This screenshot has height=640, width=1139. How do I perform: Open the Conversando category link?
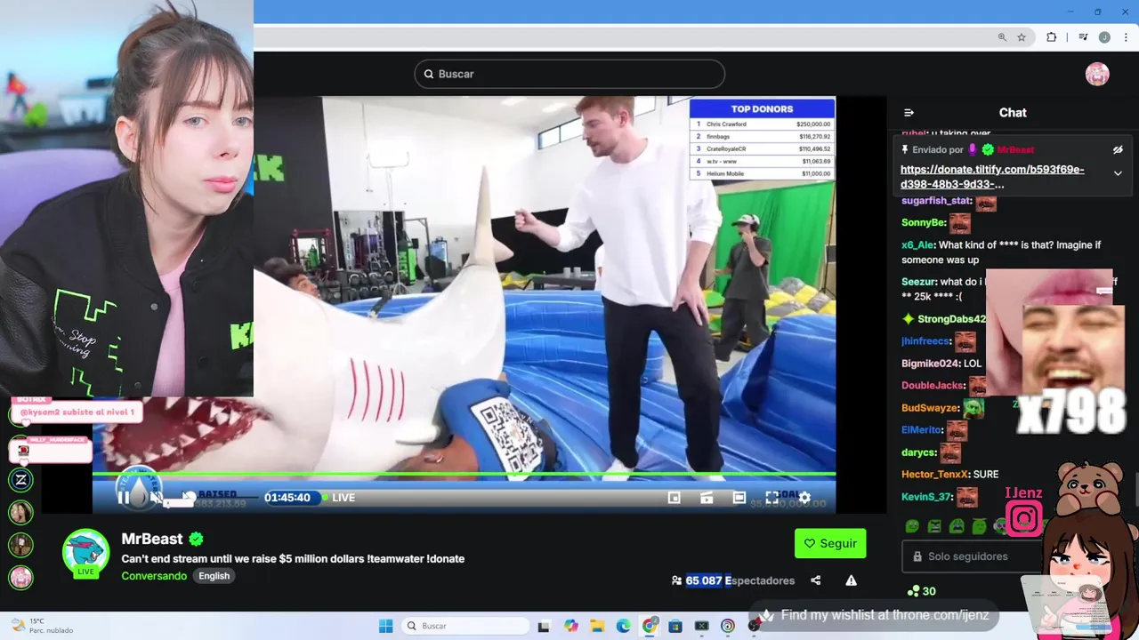click(154, 576)
